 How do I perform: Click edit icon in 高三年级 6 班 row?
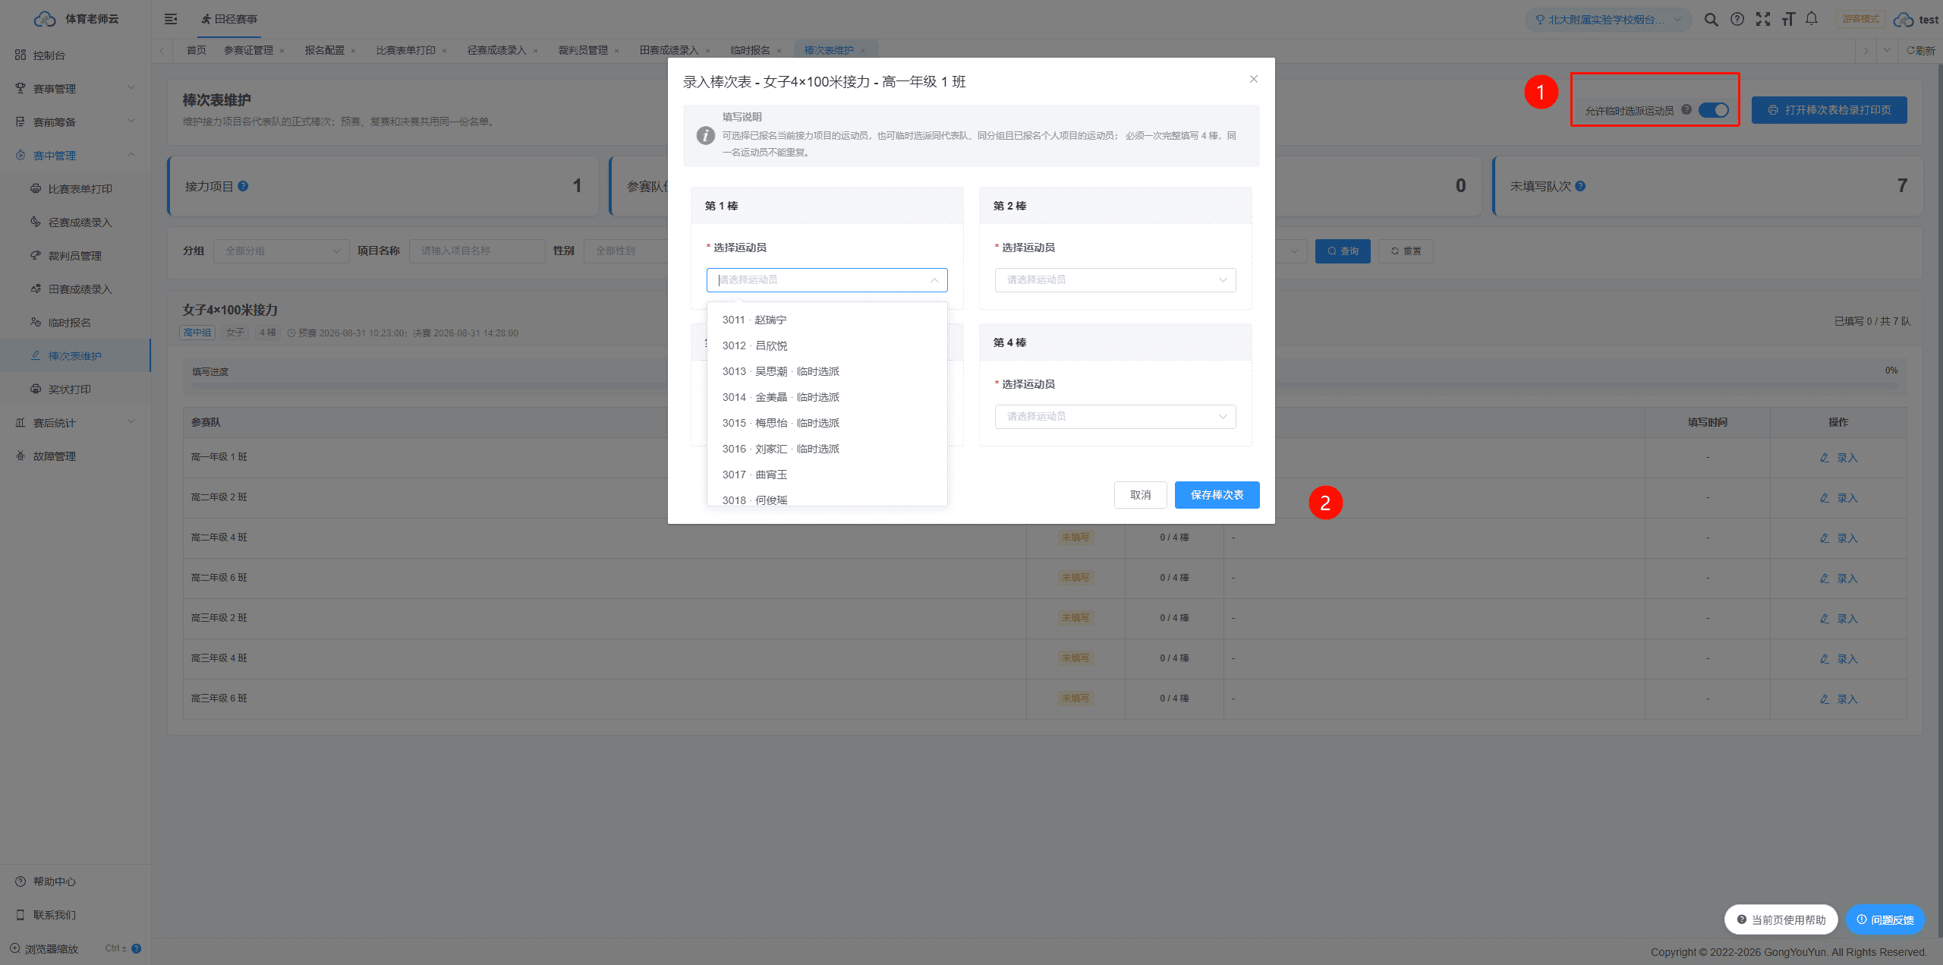point(1825,699)
